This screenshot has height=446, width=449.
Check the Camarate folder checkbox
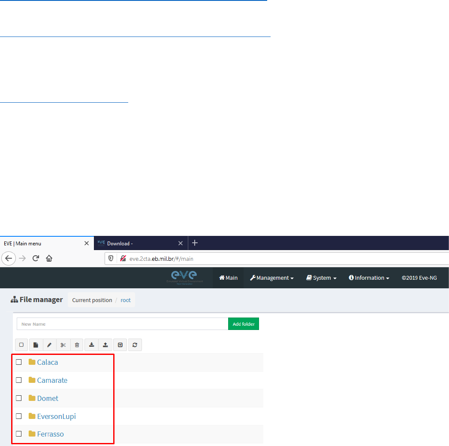tap(19, 380)
